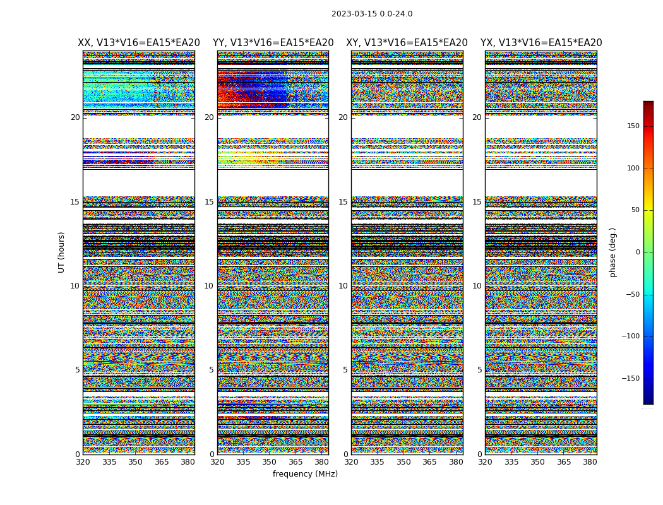
Task: Click the 20 hour tick of XY panel
Action: coord(343,117)
